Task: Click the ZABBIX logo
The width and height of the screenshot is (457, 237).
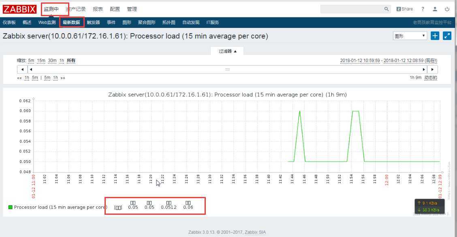Action: tap(19, 9)
